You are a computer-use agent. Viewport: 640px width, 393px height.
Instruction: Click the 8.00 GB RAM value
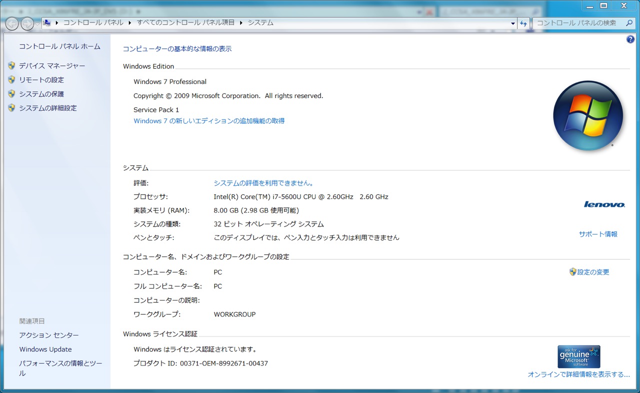pyautogui.click(x=256, y=210)
